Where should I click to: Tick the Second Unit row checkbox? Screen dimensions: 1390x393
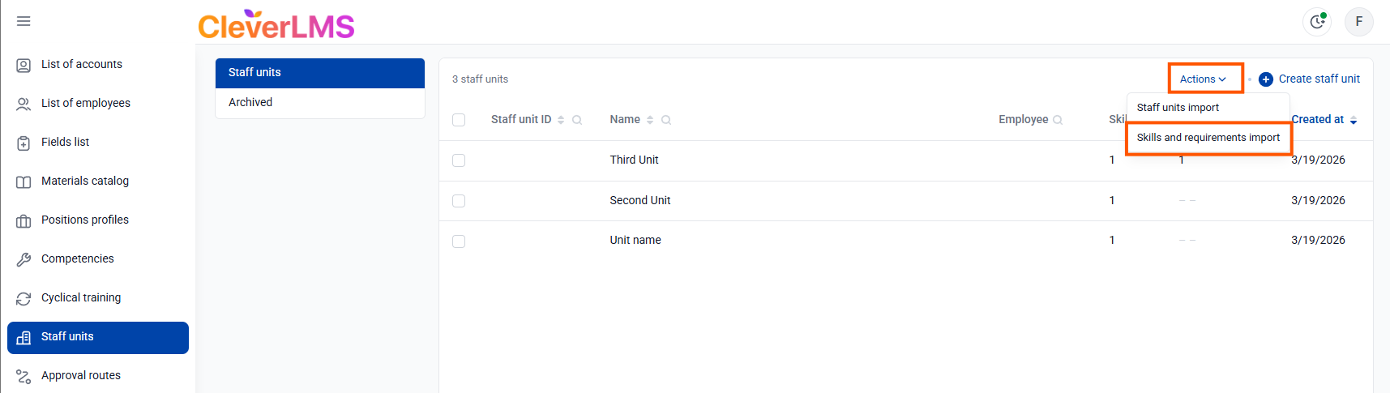(459, 201)
